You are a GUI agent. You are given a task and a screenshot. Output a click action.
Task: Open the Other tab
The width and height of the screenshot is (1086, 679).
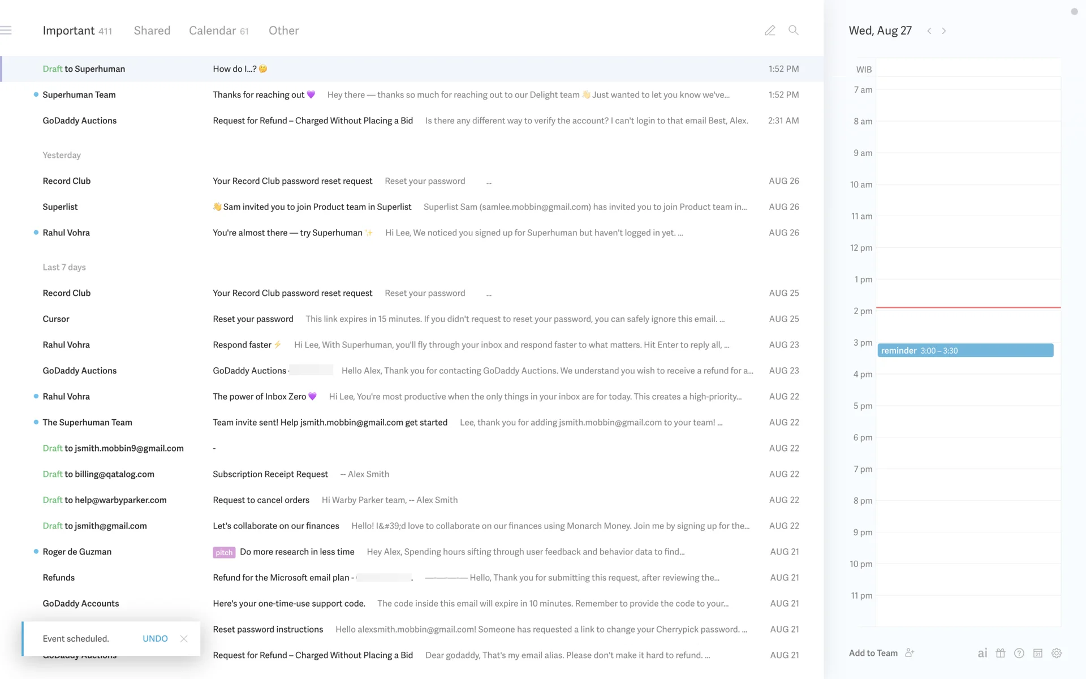pyautogui.click(x=283, y=31)
